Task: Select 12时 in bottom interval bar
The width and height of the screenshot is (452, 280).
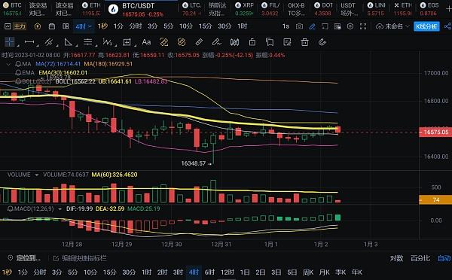Action: point(228,272)
